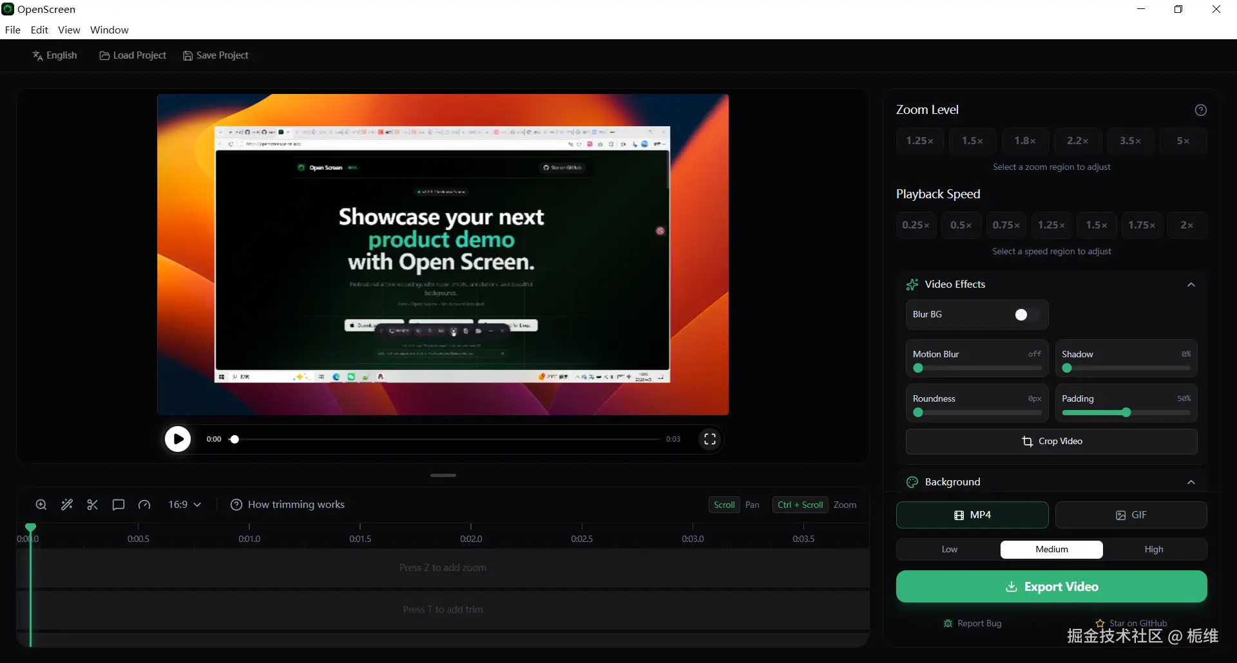This screenshot has height=663, width=1237.
Task: Click the panel resize handle above timeline
Action: (x=443, y=476)
